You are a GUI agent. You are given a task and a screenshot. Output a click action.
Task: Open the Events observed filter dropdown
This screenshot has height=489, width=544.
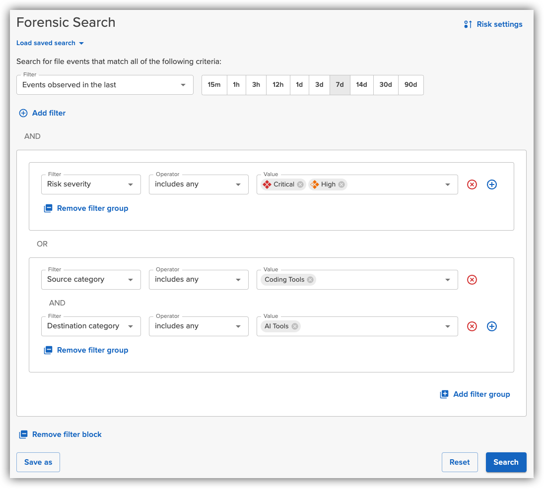point(182,85)
